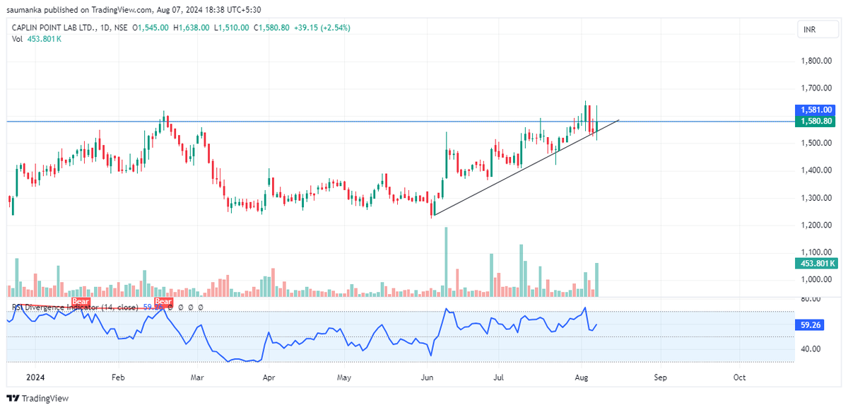Click the second red Bear label near February

click(164, 302)
